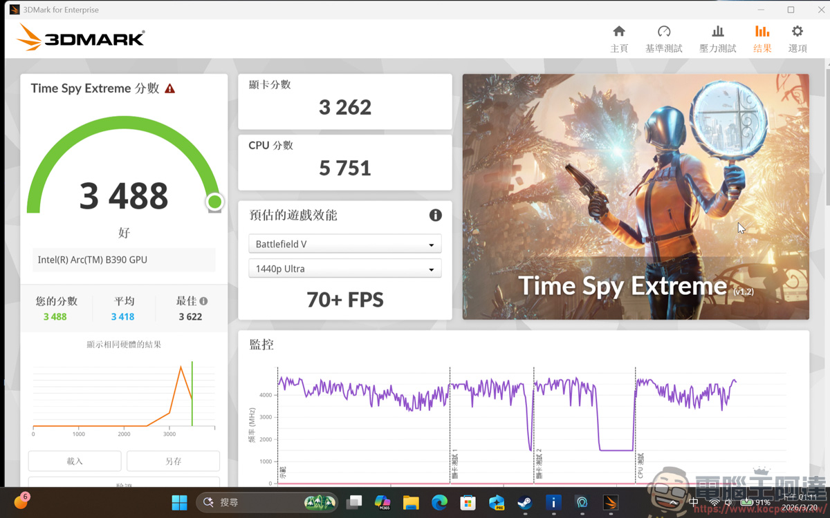Click the info icon next to 預估的遊戲效能

[435, 215]
